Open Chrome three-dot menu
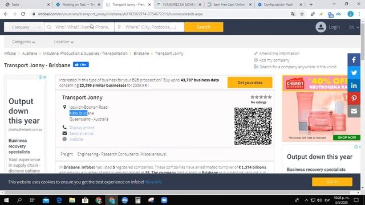The height and width of the screenshot is (205, 365). click(359, 14)
